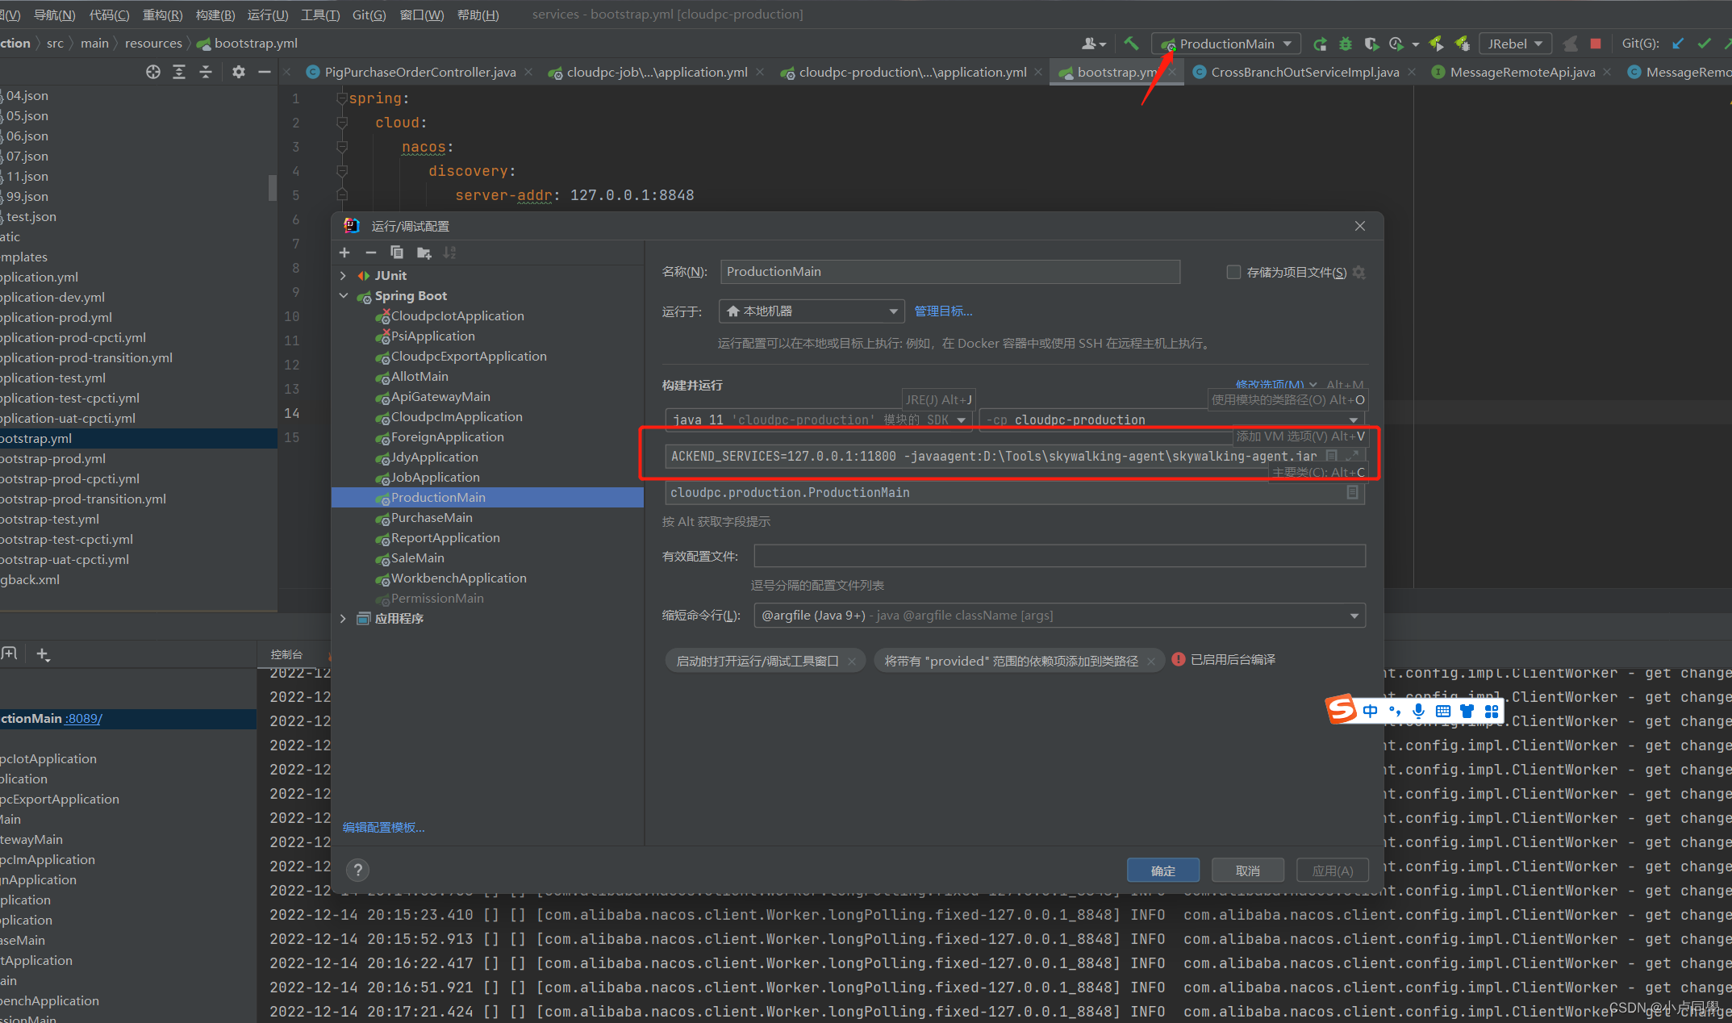Open the 修改选项 modify options dropdown
Screen dimensions: 1732x1023
pos(1276,385)
